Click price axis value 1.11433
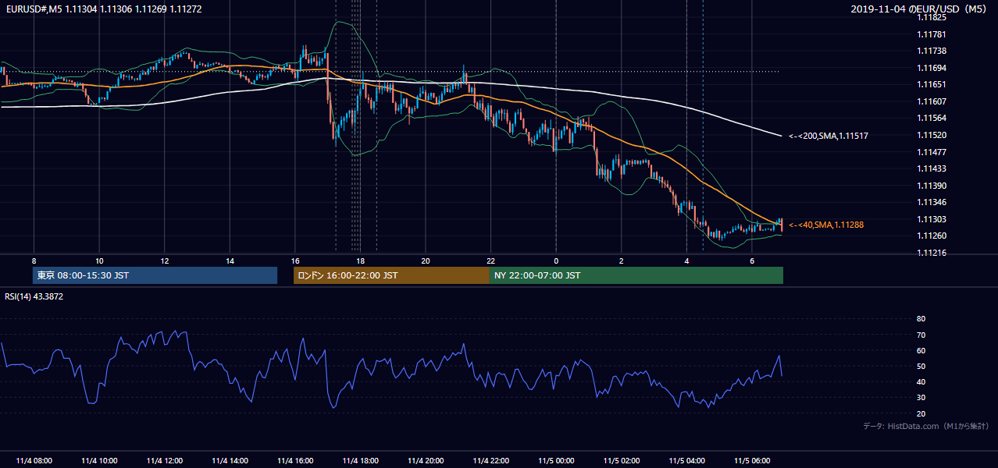Screen dimensions: 998x468 tap(932, 168)
